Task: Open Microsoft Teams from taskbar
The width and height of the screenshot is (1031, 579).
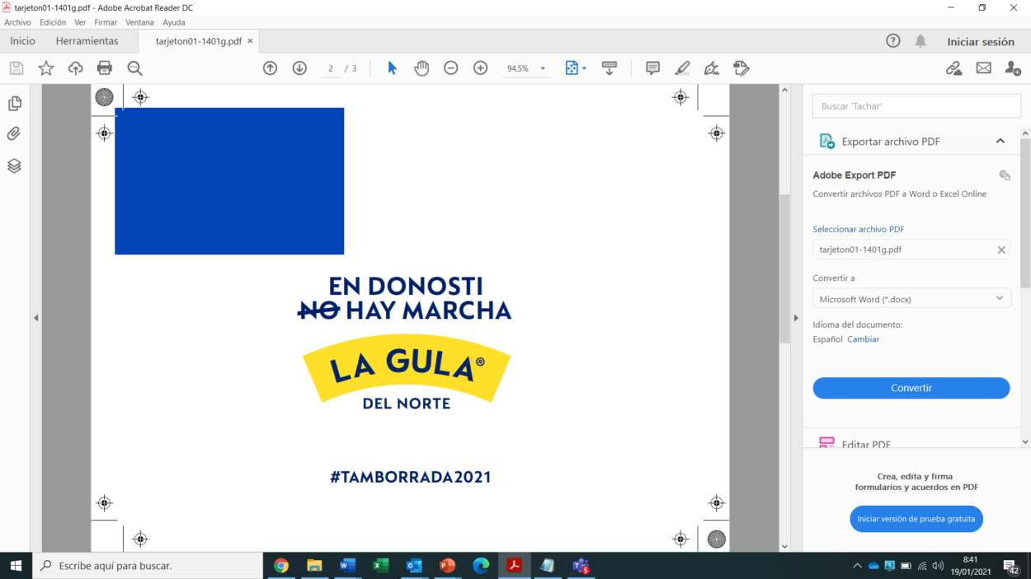Action: pyautogui.click(x=581, y=566)
